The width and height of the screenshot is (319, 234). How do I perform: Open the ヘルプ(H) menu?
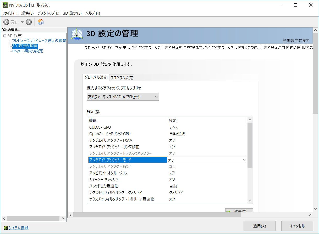(x=92, y=13)
